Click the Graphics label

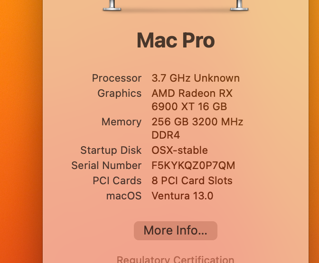tap(120, 94)
